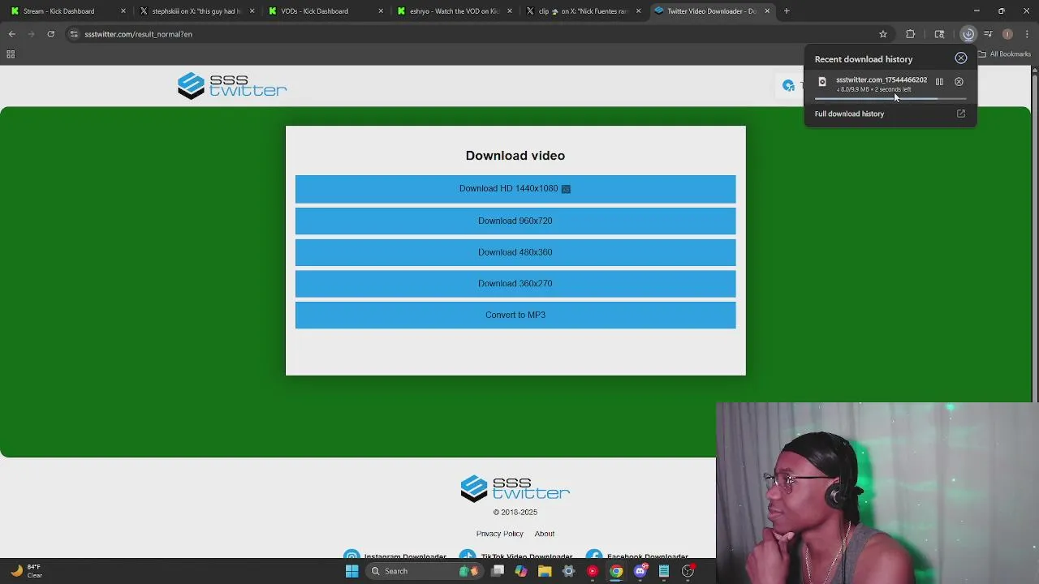Close the VODs - Kick Dashboard tab

(x=381, y=11)
